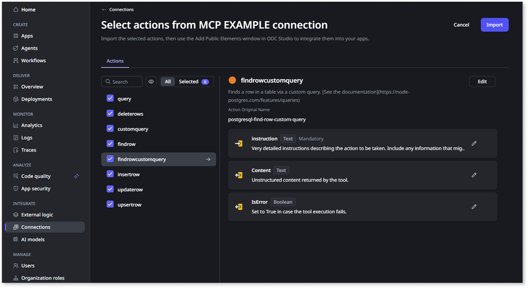Uncheck the customquery action checkbox
The width and height of the screenshot is (528, 288).
[110, 129]
